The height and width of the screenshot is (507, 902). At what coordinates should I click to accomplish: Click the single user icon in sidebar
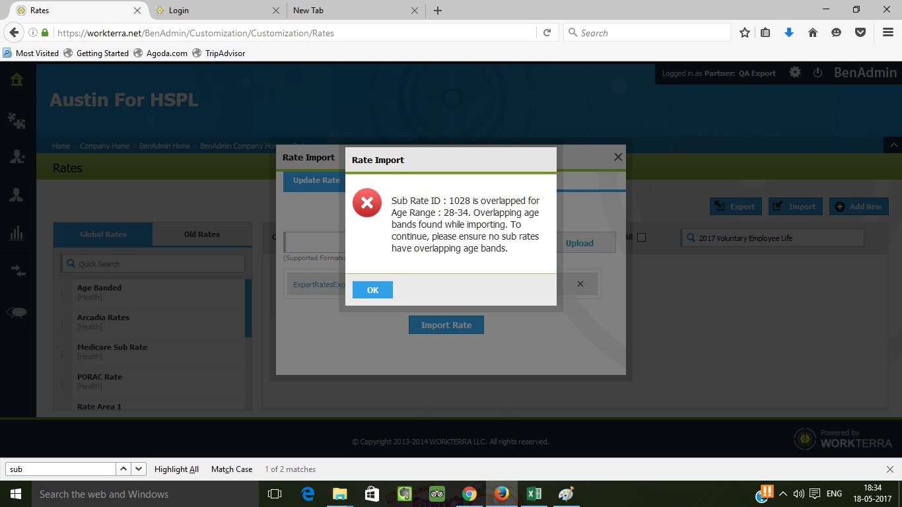17,195
